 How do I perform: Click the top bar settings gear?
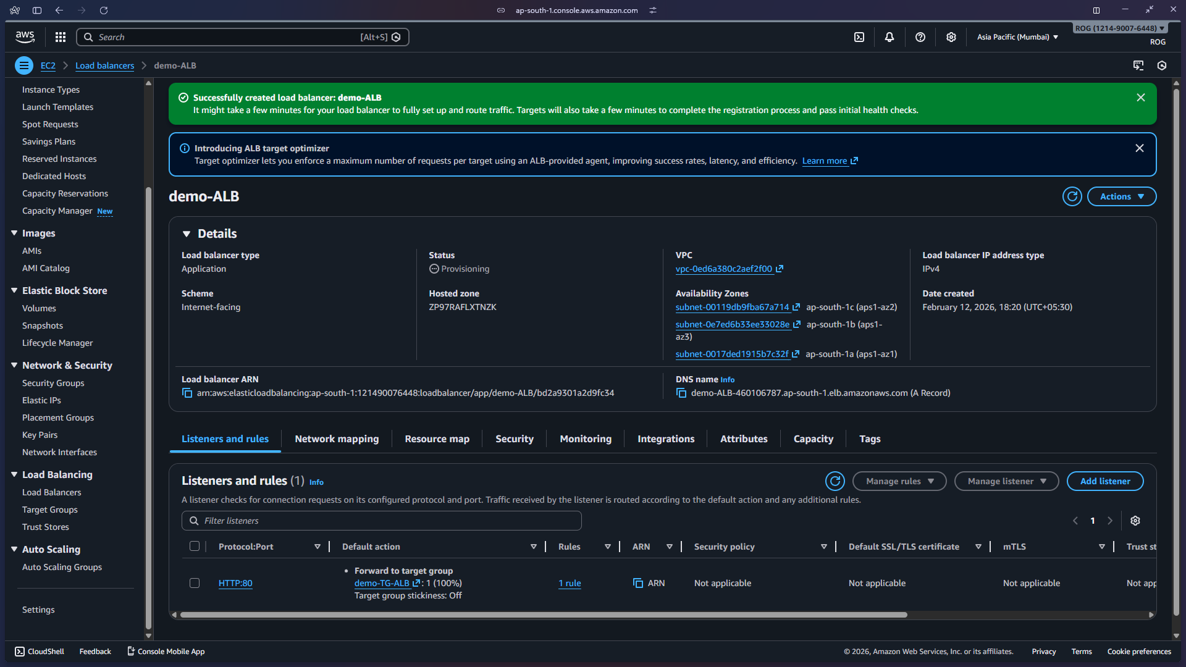951,37
